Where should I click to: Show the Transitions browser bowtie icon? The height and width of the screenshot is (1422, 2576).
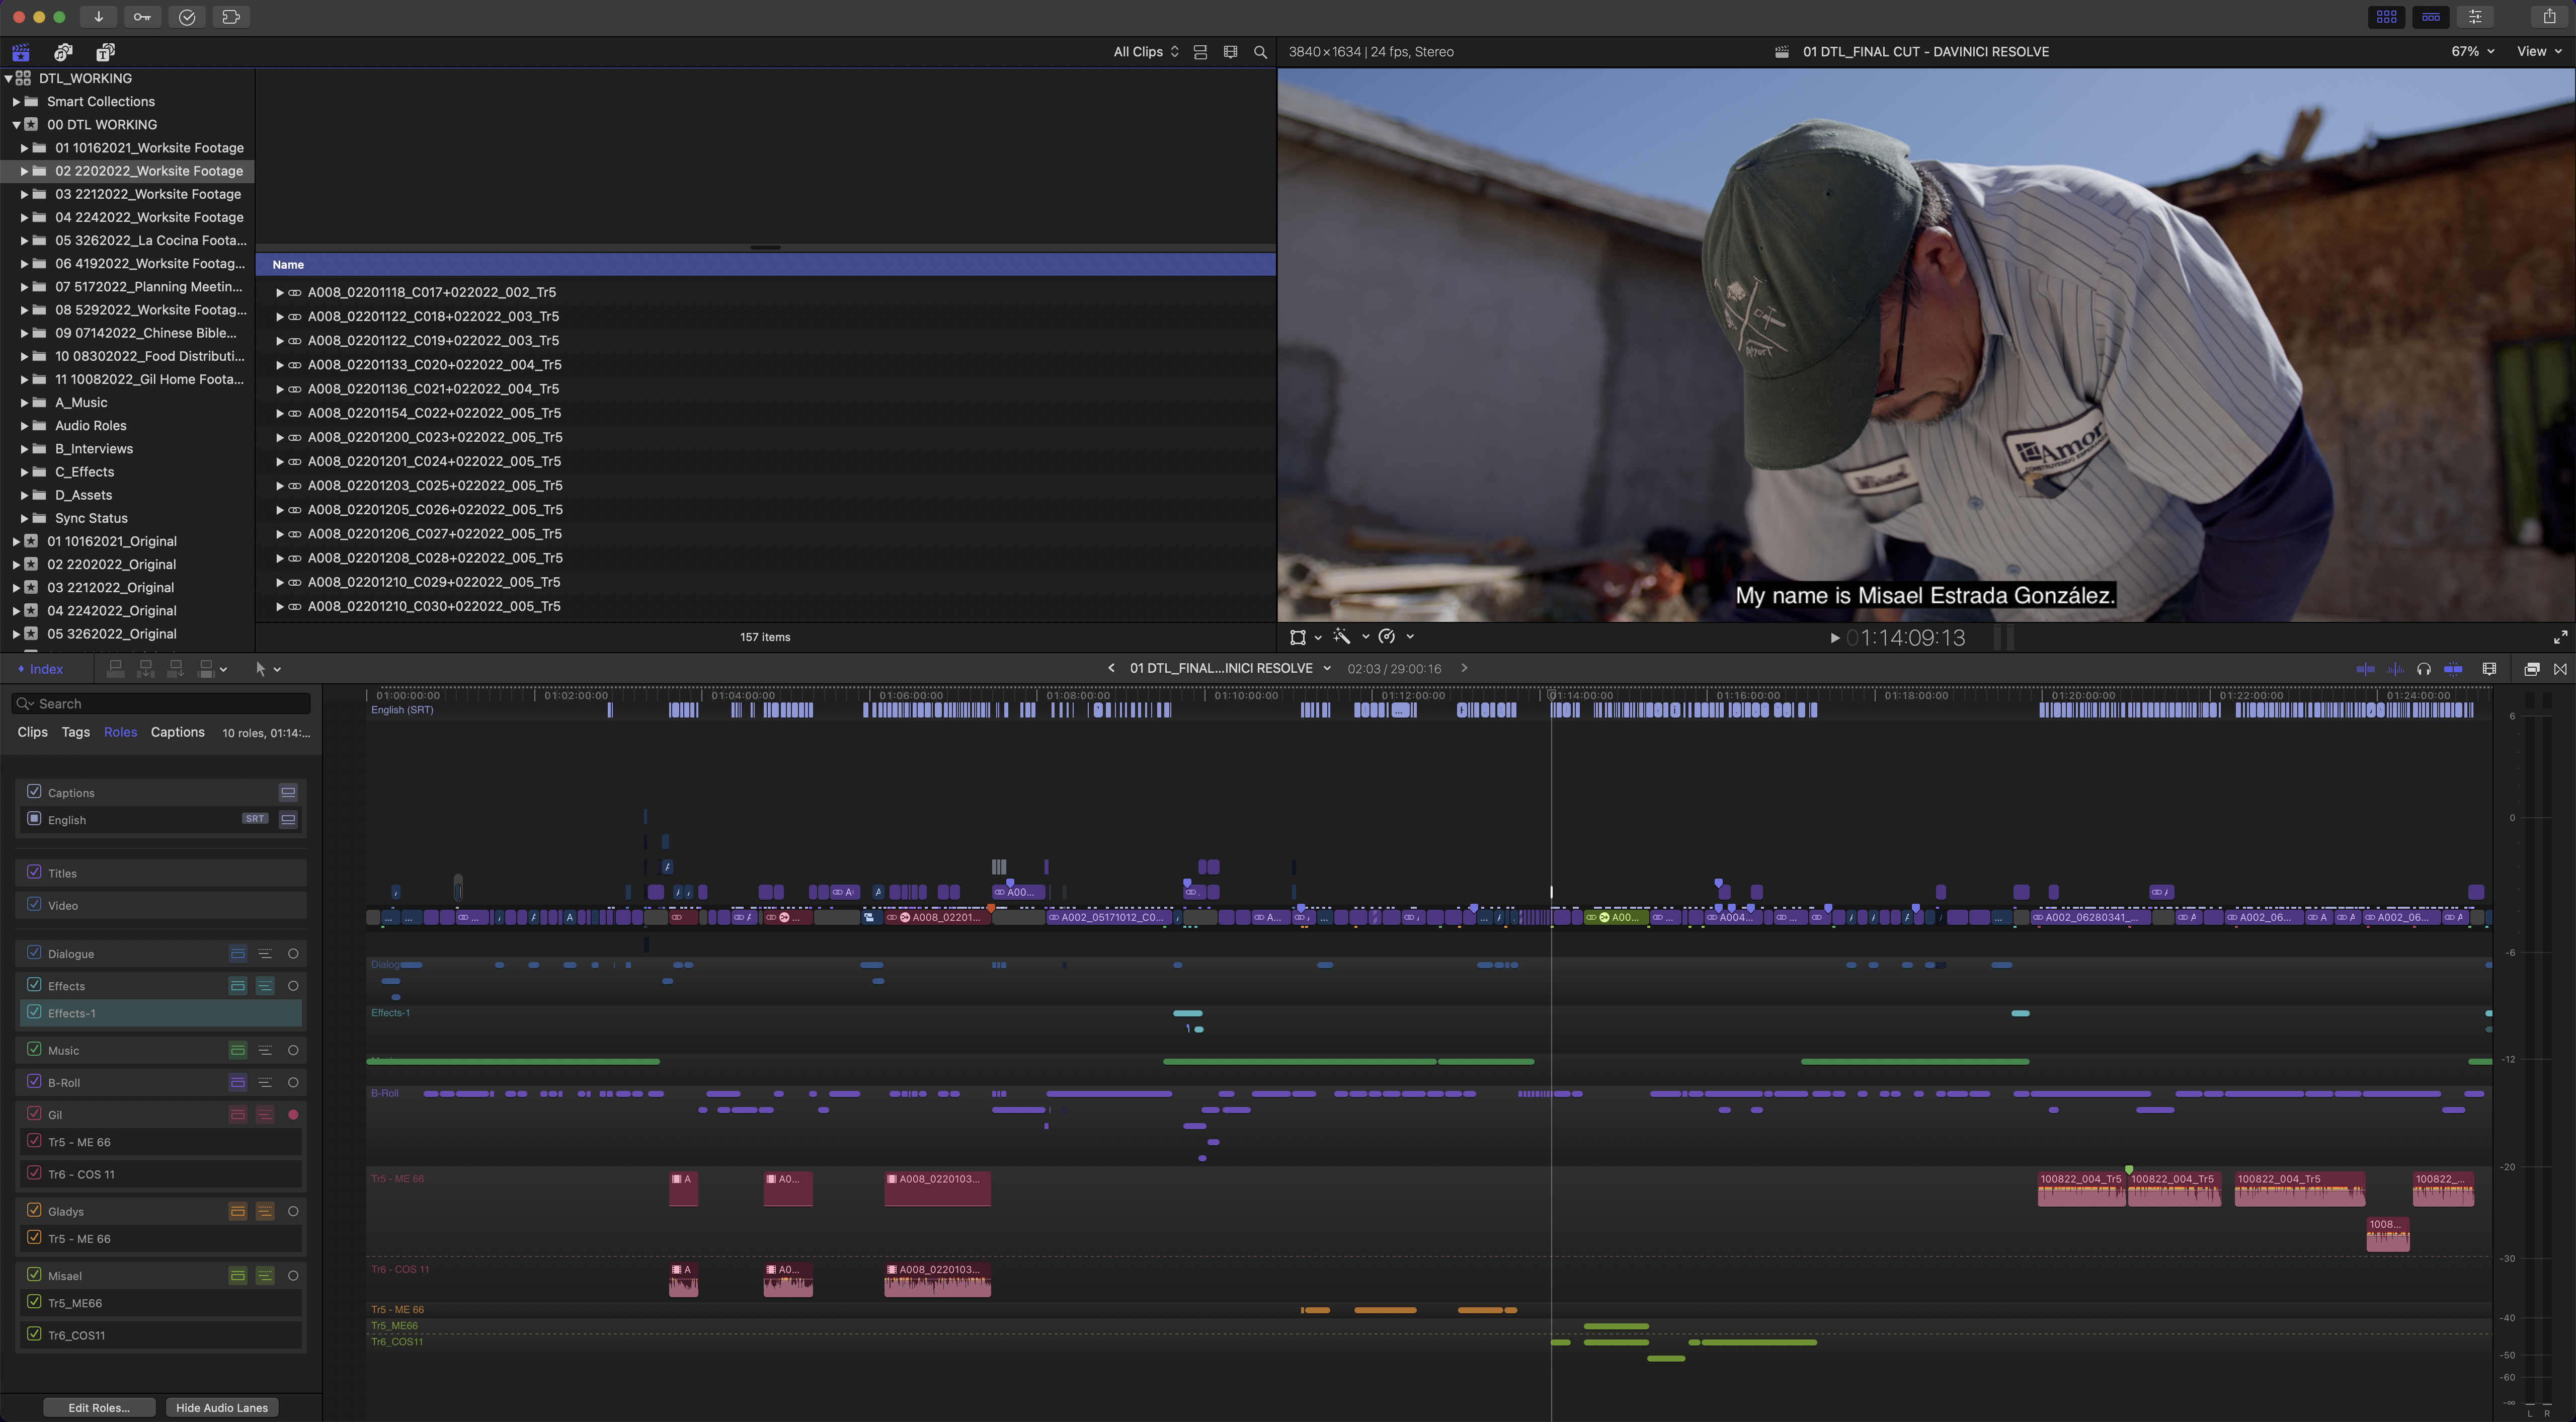[x=2560, y=669]
